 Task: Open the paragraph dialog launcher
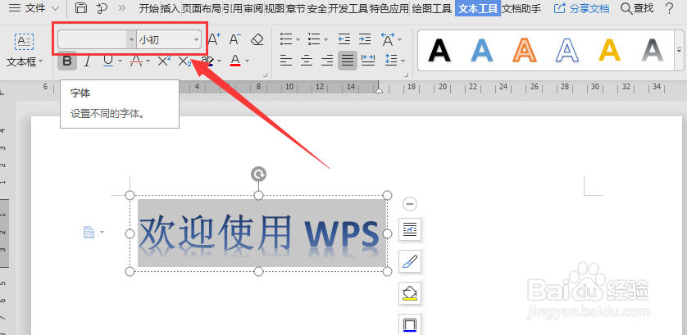406,75
